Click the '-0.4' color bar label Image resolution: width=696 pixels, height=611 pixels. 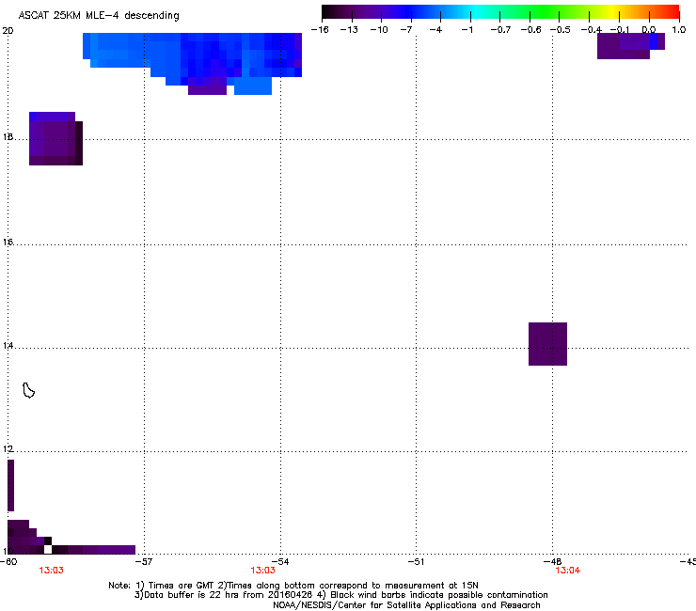pos(592,30)
